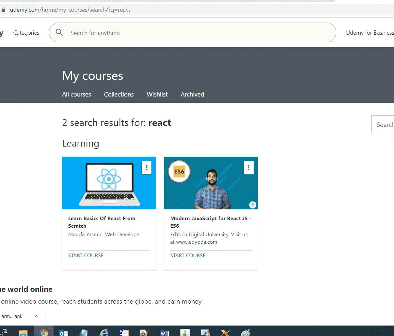This screenshot has width=394, height=336.
Task: Open options menu on Modern JavaScript for React JS card
Action: 249,168
